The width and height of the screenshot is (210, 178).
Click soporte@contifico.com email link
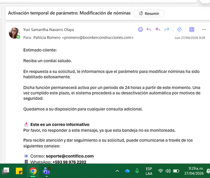pyautogui.click(x=70, y=156)
